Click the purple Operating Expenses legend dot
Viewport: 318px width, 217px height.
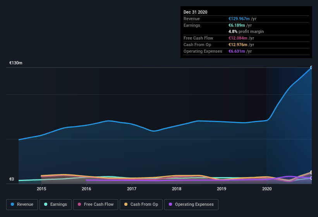[x=170, y=204]
